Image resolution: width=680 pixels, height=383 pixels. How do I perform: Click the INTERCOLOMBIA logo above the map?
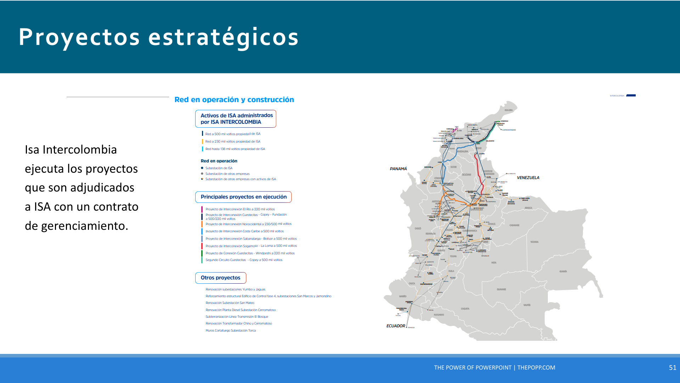(623, 95)
